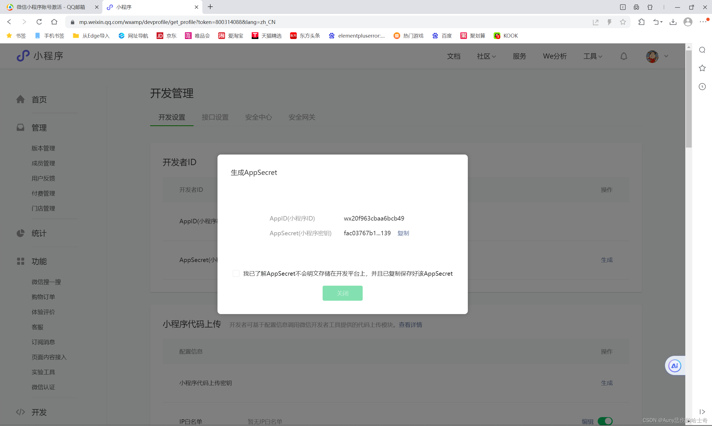The width and height of the screenshot is (712, 426).
Task: Select the 开发 code icon
Action: pos(20,412)
